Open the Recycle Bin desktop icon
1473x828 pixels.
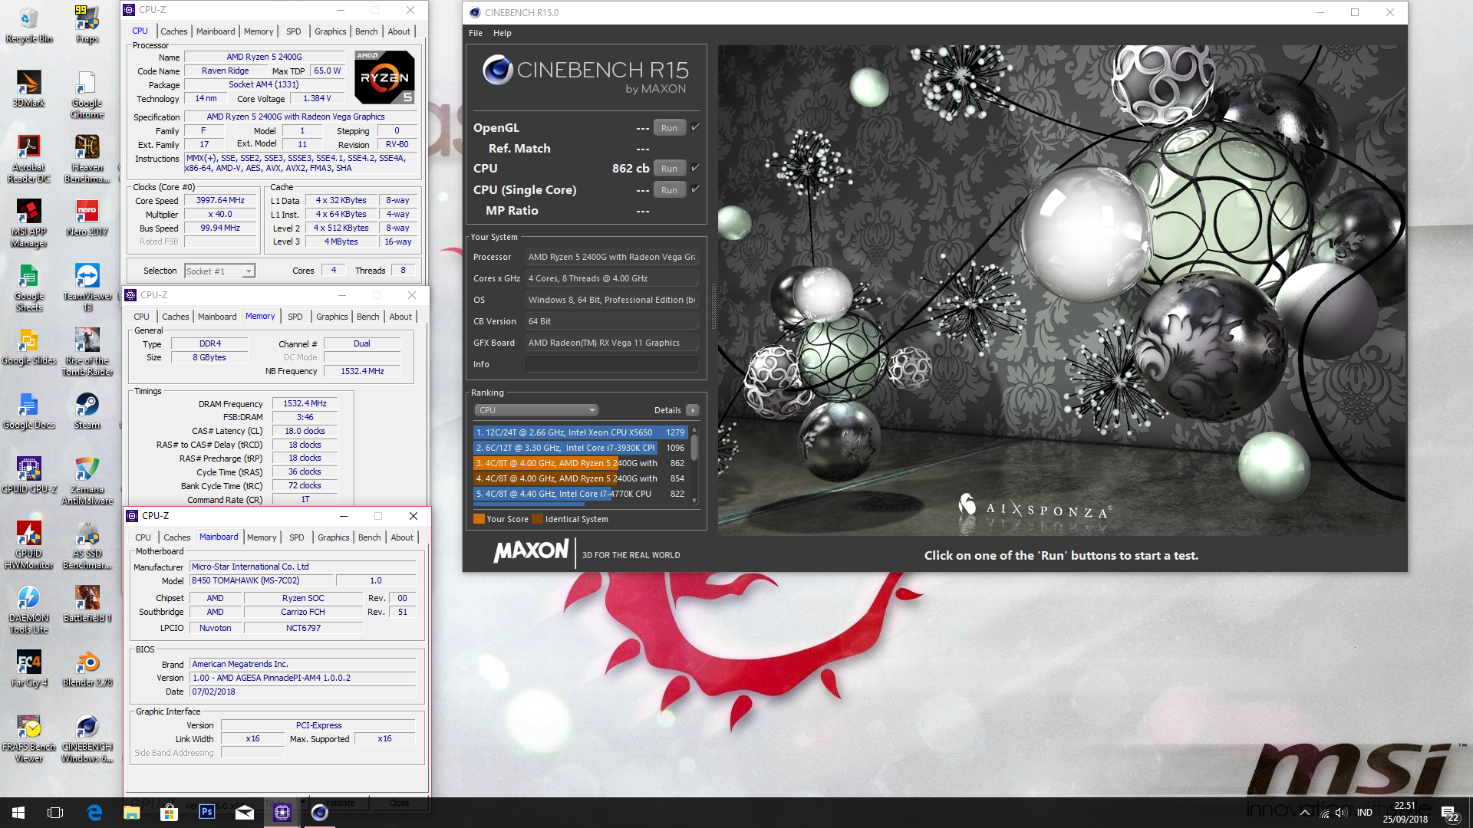pos(29,25)
